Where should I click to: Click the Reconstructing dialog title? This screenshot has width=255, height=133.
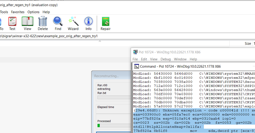pos(106,76)
